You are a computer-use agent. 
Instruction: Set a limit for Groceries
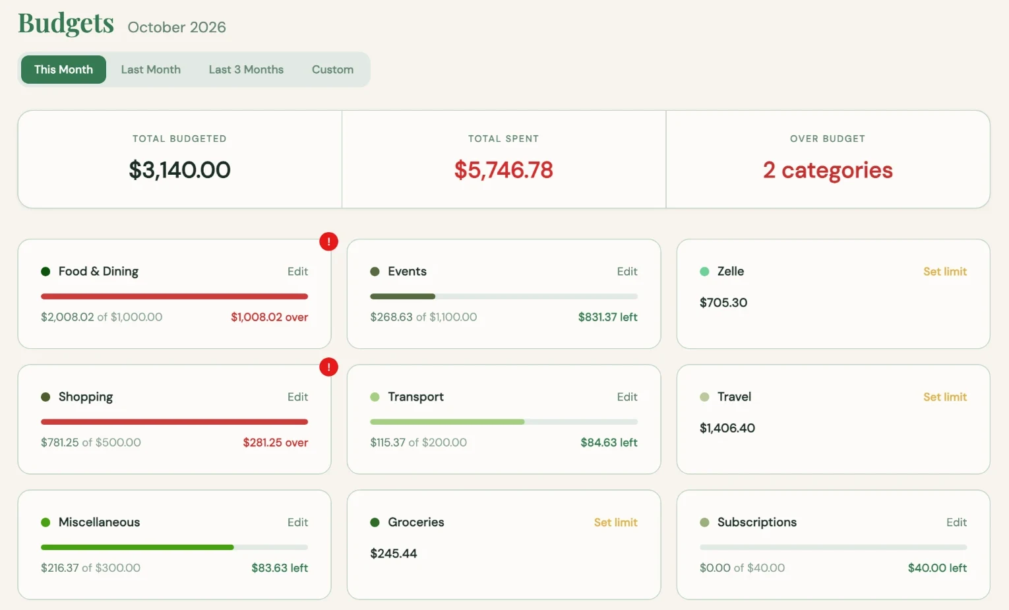point(615,522)
